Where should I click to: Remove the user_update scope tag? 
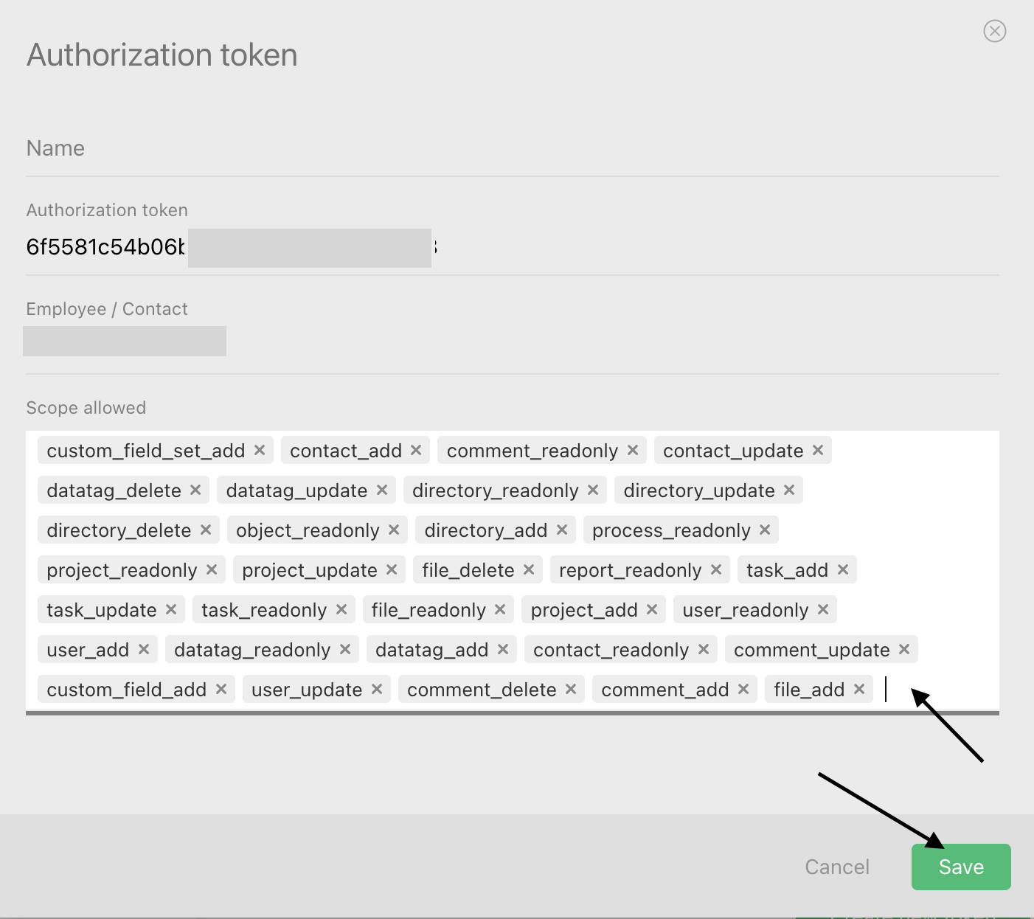pos(377,689)
